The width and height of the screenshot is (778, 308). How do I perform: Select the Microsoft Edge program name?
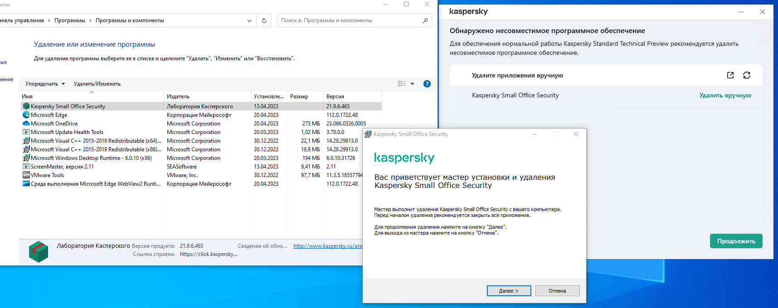(49, 115)
